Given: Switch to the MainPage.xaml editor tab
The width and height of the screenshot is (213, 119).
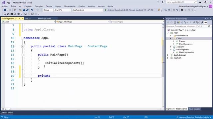Looking at the screenshot, I should coord(44,19).
